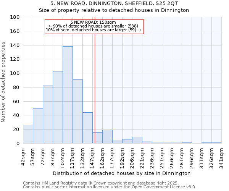Click the x-axis tick label 311sqm
Viewport: 229px width, 191px height.
(202, 159)
